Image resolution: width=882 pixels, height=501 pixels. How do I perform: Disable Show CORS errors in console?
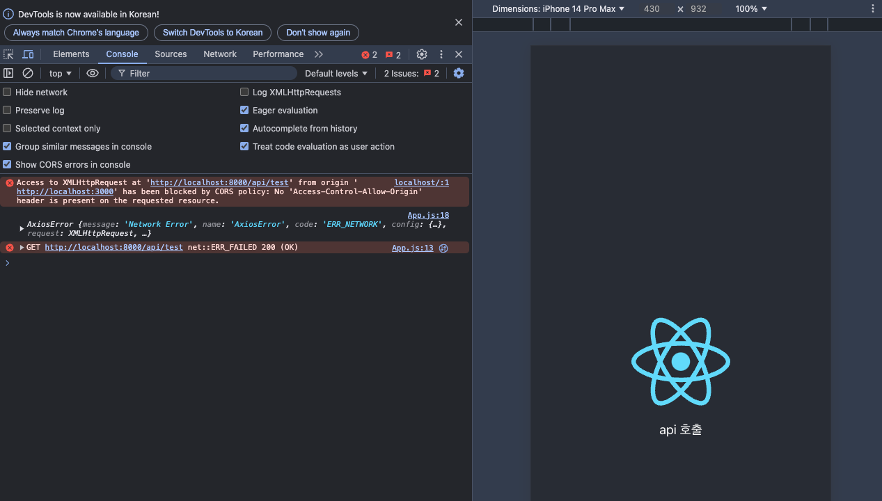tap(7, 164)
